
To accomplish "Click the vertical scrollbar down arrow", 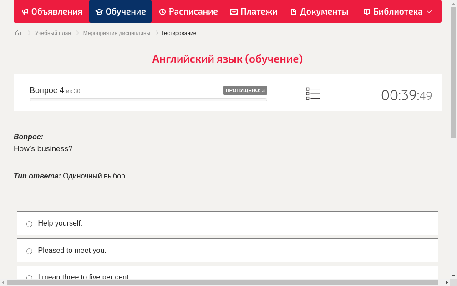I will click(453, 276).
